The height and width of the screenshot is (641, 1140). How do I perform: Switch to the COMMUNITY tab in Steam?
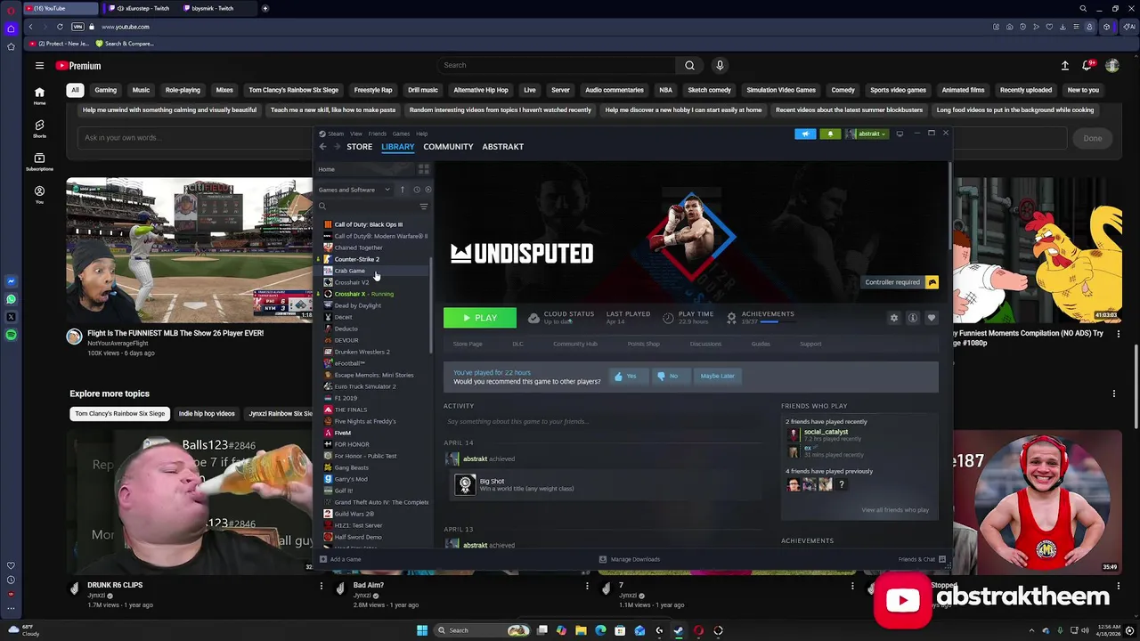(448, 147)
